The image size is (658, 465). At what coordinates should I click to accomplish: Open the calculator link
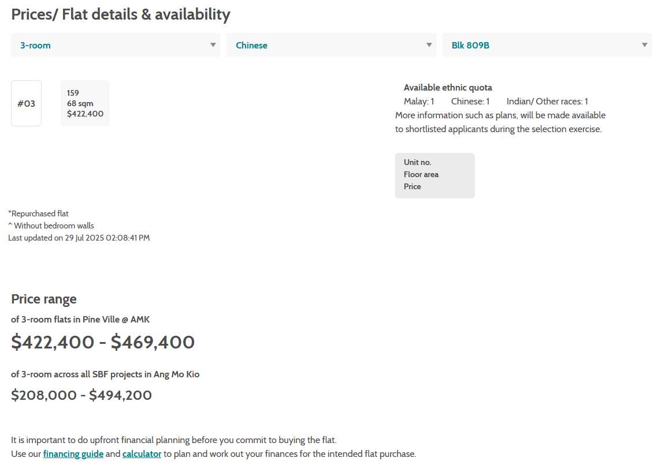[142, 454]
